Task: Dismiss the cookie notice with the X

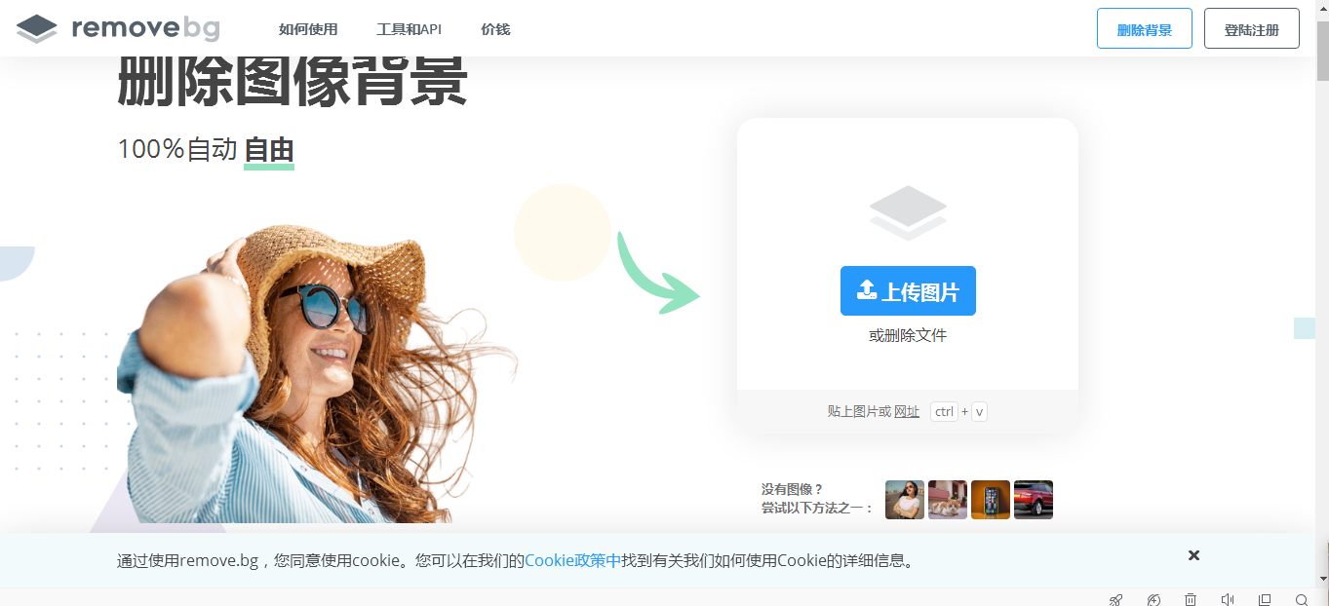Action: pos(1193,555)
